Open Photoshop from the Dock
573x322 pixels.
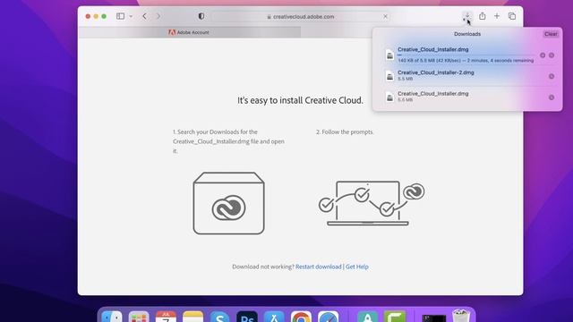(247, 317)
